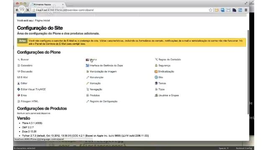Viewport: 268px width, 150px height.
Task: Open the Erros log link
Action: coord(24,95)
